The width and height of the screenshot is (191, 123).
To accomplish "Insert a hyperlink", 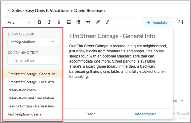I will tap(107, 22).
